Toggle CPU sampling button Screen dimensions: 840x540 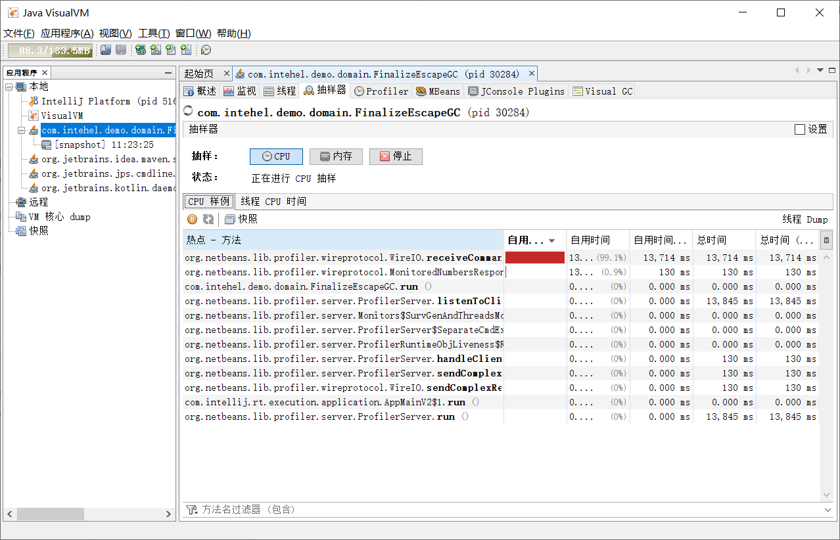pos(276,156)
